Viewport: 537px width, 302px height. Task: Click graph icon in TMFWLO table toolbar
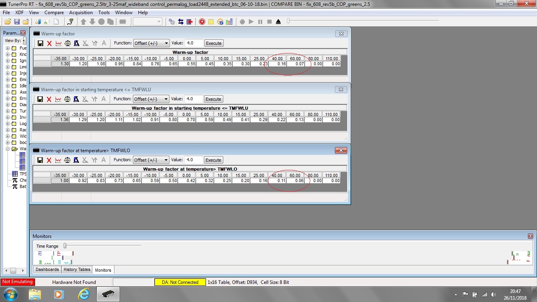[x=58, y=160]
